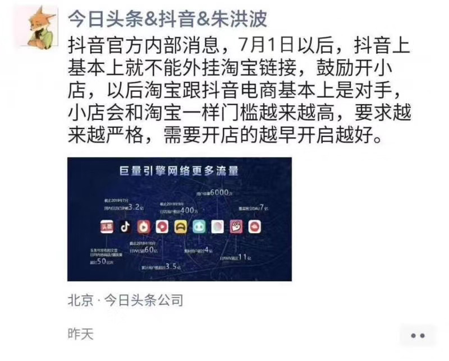Tap the teal smiling-face app icon
This screenshot has width=449, height=361.
click(x=199, y=227)
